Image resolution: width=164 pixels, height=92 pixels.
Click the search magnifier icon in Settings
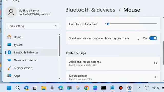[x=56, y=26]
